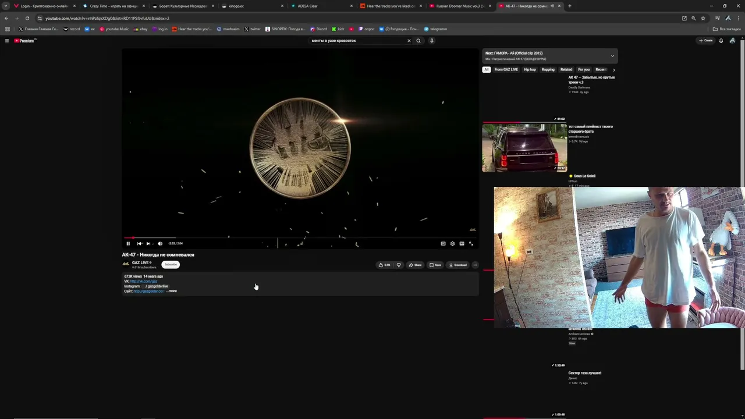Open GAZ LIVE channel avatar
Image resolution: width=745 pixels, height=419 pixels.
[126, 264]
